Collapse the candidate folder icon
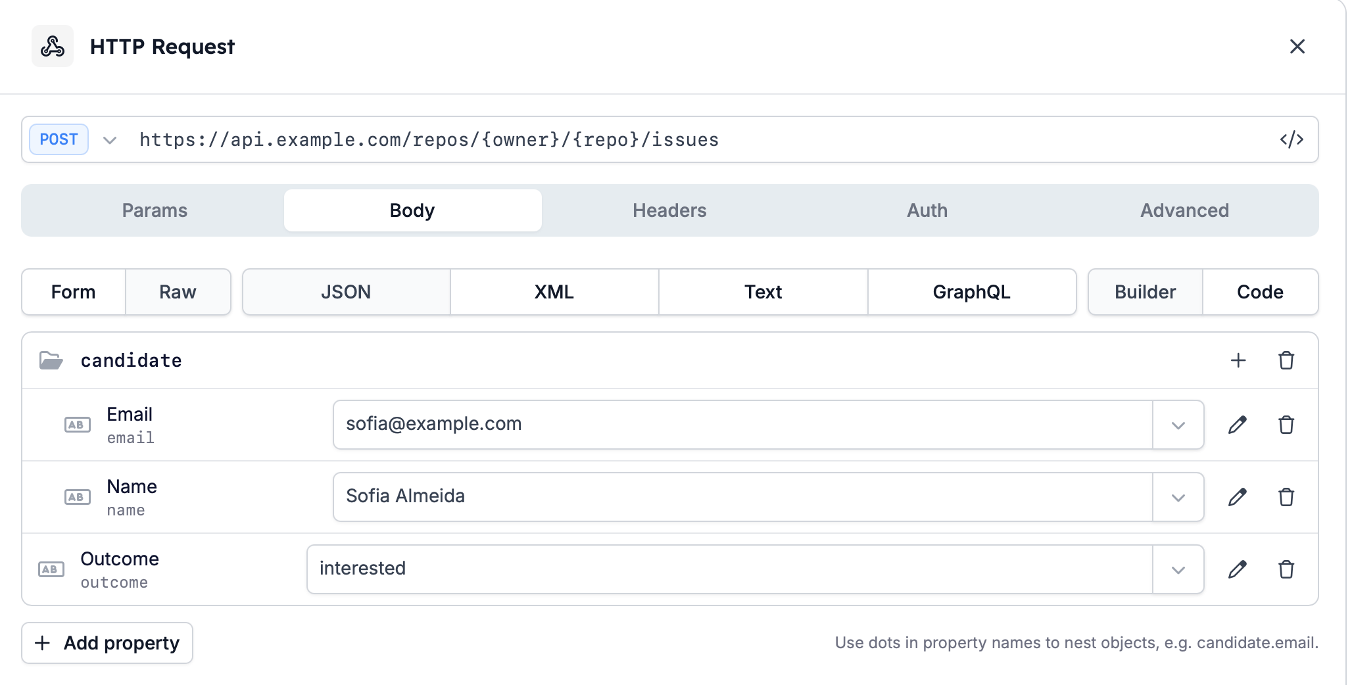Screen dimensions: 1352x685 [51, 360]
